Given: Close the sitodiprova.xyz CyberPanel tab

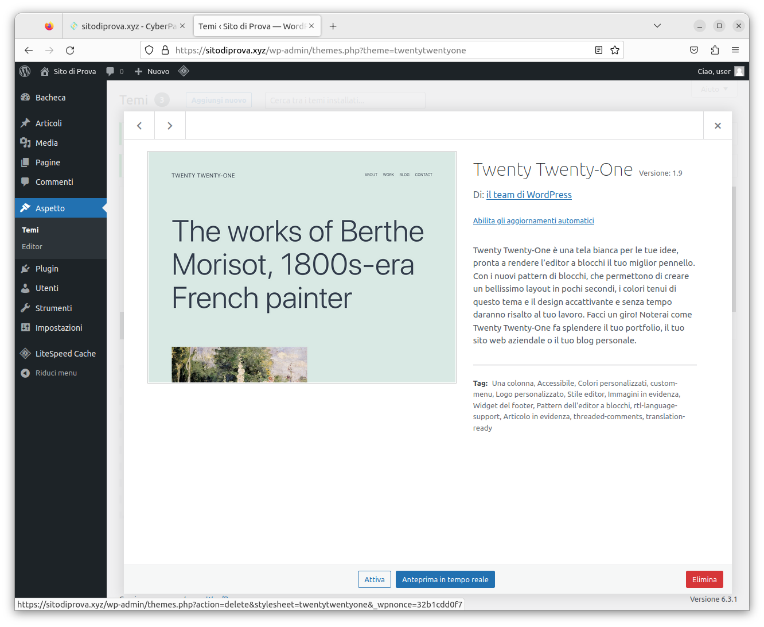Looking at the screenshot, I should click(182, 26).
